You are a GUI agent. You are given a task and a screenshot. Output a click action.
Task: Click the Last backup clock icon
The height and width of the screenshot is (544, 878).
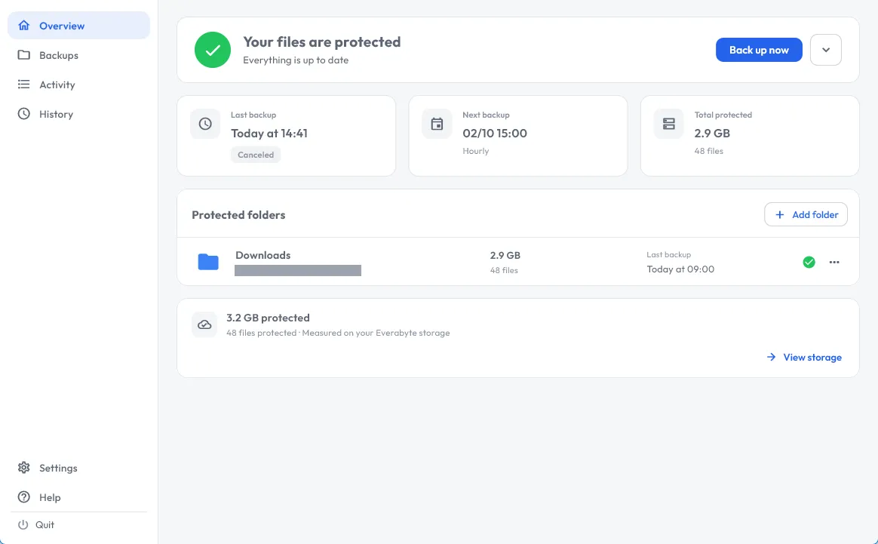(205, 124)
